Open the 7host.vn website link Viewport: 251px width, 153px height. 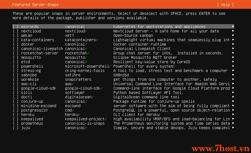(221, 148)
